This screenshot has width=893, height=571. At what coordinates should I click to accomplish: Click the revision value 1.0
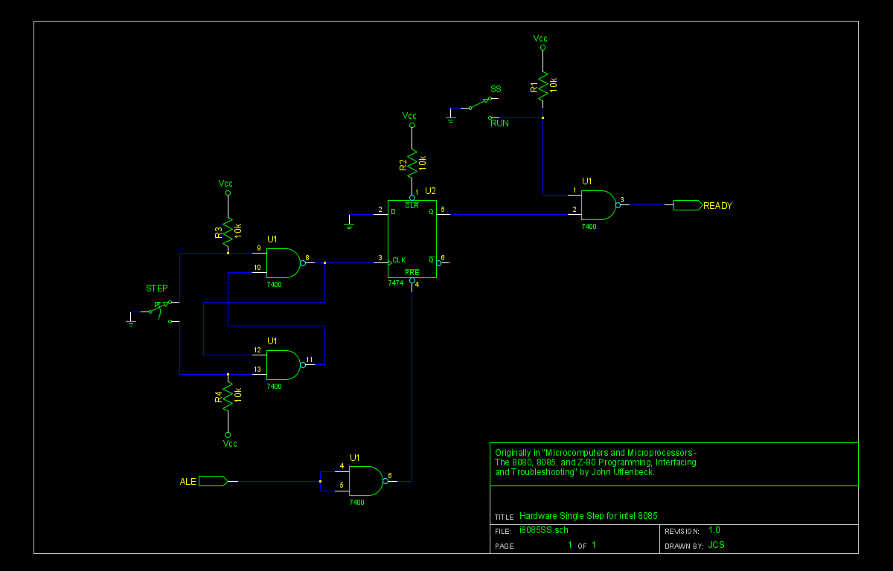click(714, 530)
